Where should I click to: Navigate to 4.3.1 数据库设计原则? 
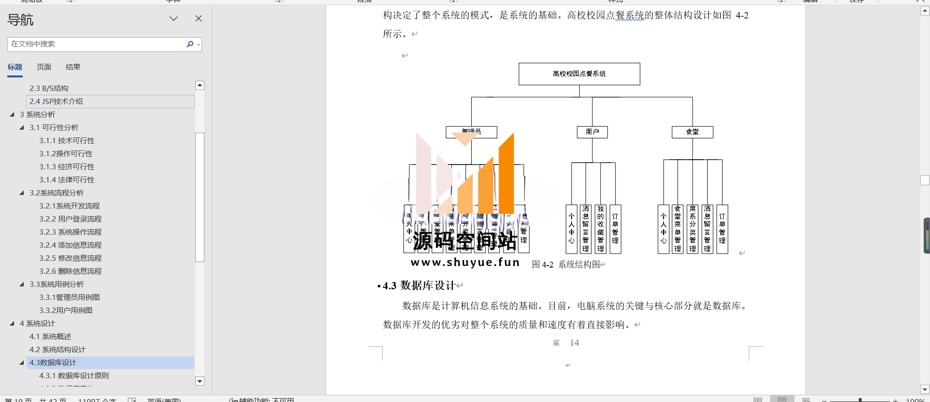tap(74, 376)
